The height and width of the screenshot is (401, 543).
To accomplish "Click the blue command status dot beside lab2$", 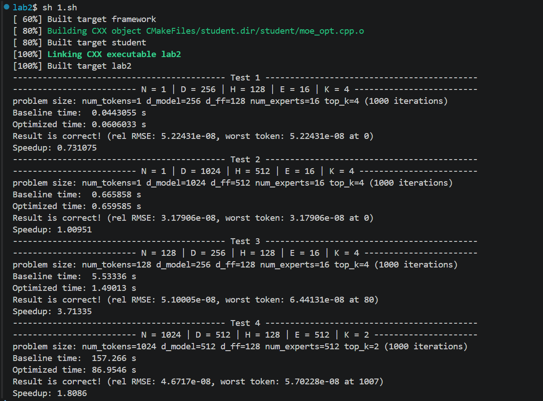I will coord(6,7).
